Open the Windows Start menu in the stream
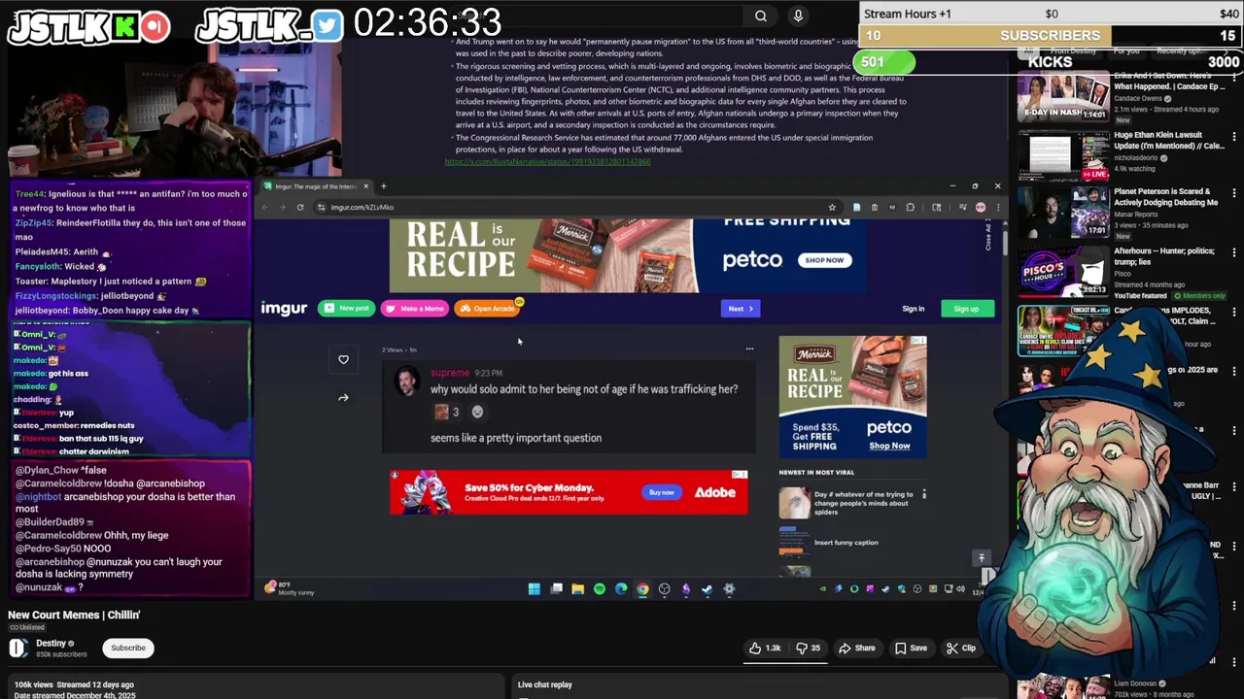This screenshot has height=699, width=1244. [x=534, y=589]
